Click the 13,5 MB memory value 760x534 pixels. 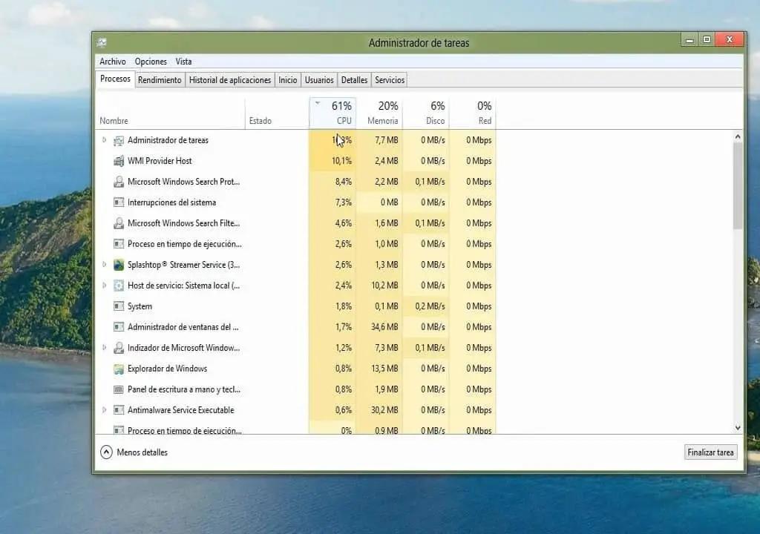pyautogui.click(x=385, y=369)
